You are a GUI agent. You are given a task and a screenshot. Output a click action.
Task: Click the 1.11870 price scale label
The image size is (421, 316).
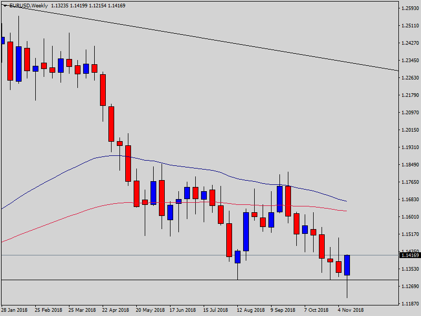410,304
